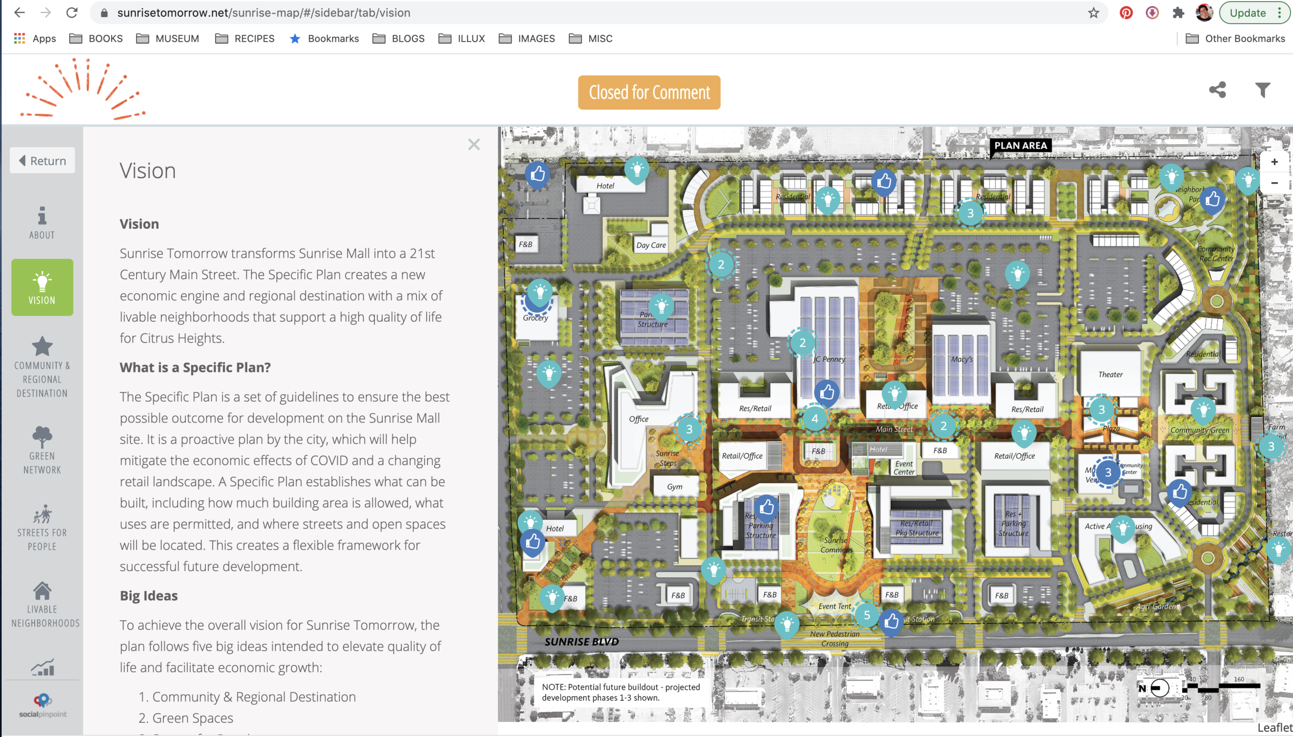1293x737 pixels.
Task: Zoom out on the map
Action: coord(1274,183)
